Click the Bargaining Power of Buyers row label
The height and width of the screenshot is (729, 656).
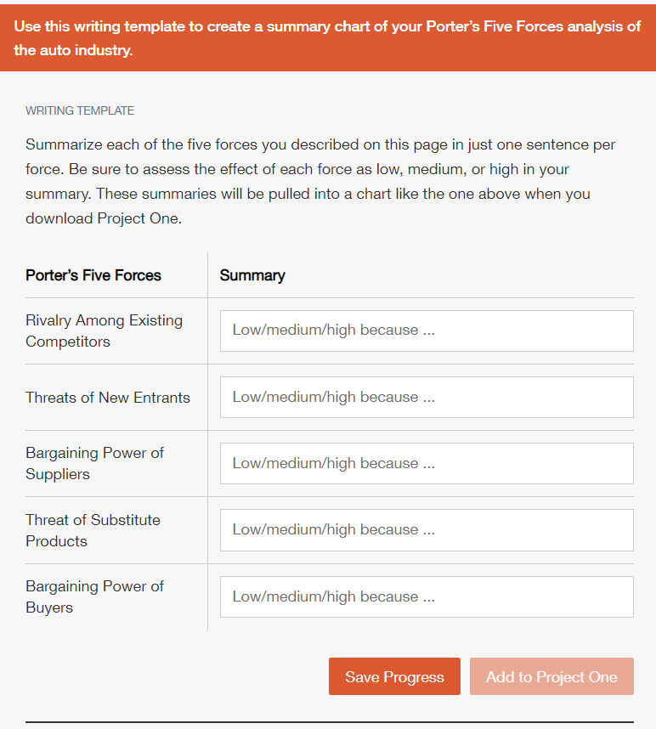click(x=94, y=596)
